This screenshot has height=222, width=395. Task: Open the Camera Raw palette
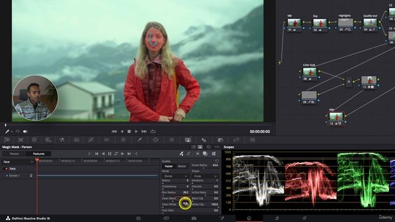click(7, 140)
